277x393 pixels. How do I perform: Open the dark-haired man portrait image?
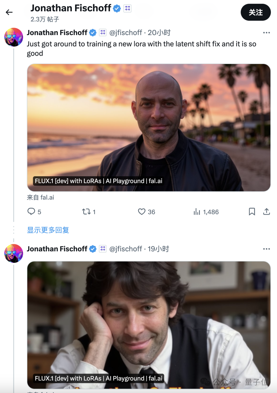[149, 325]
